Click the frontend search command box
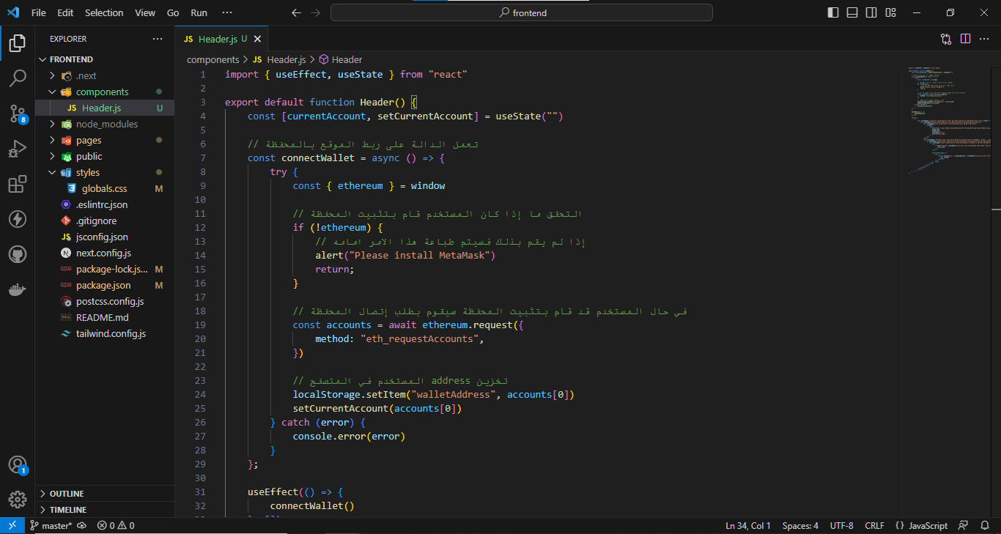Viewport: 1001px width, 534px height. click(521, 12)
